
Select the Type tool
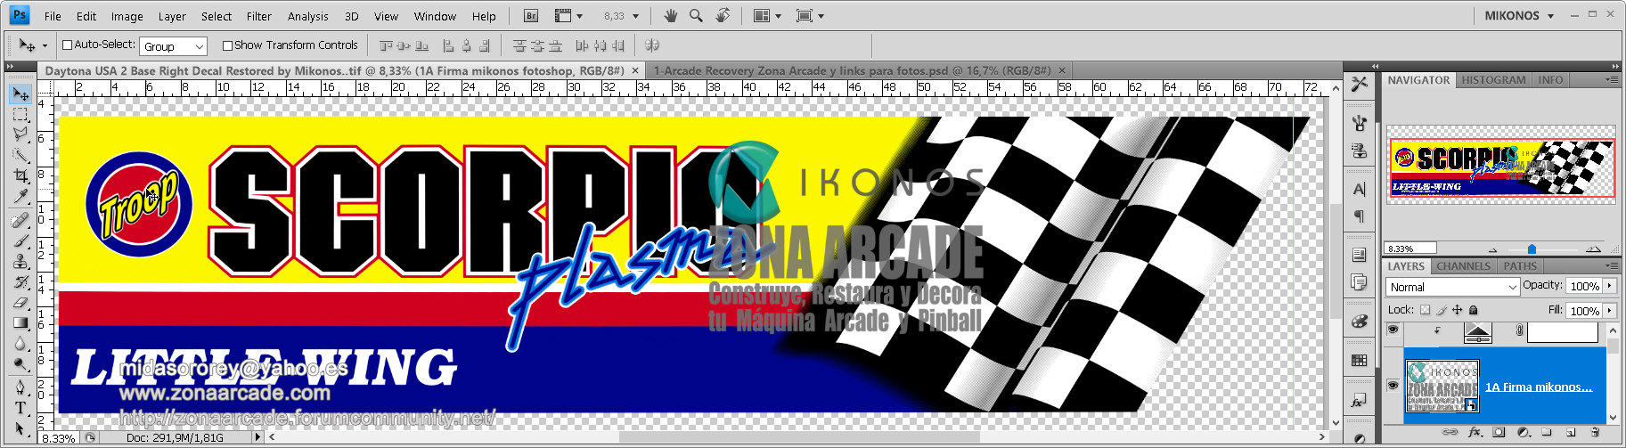point(20,407)
